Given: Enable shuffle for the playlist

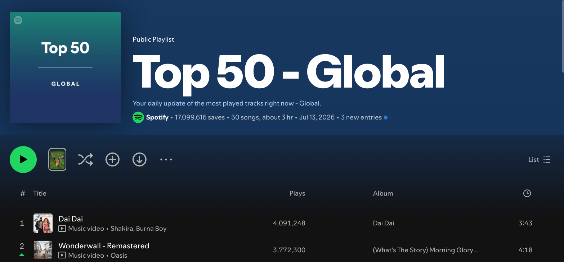Looking at the screenshot, I should 85,159.
